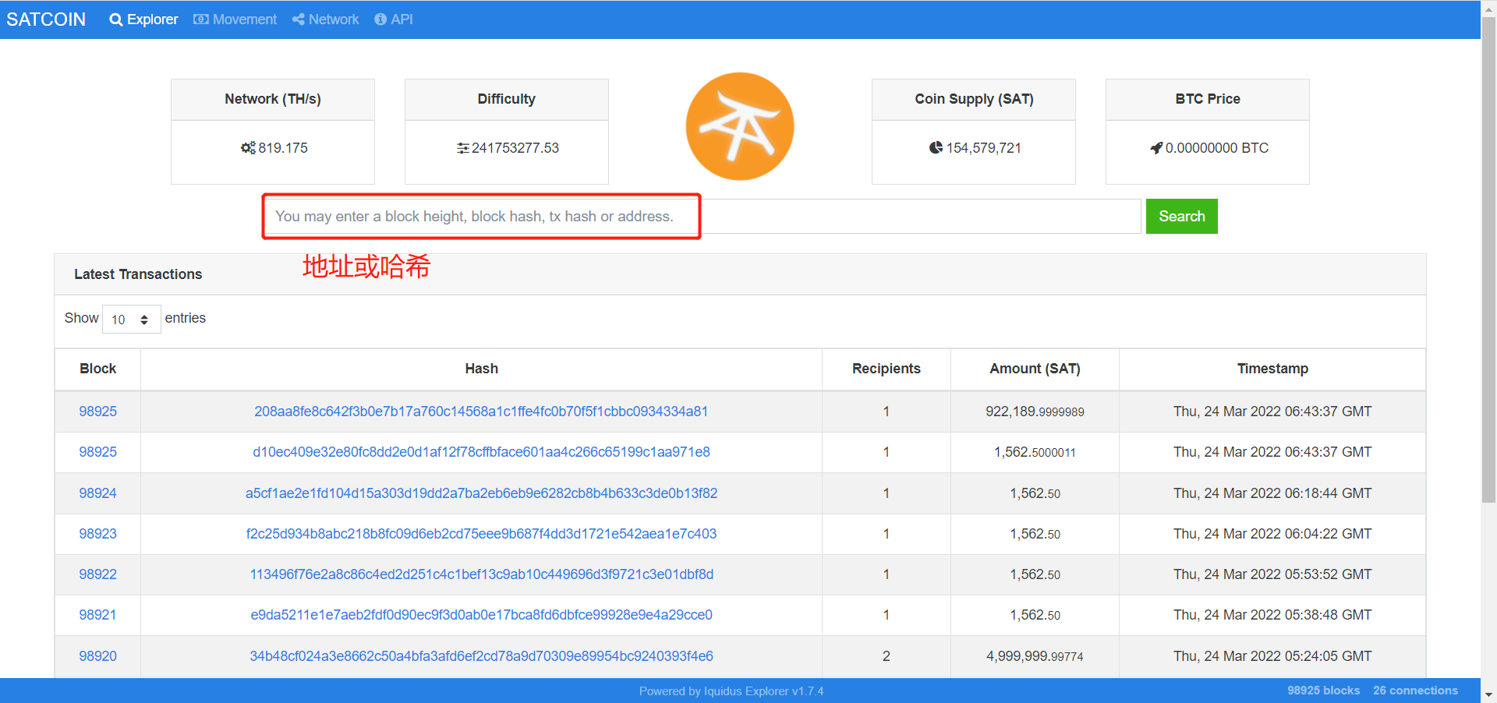Open the Network menu item
The width and height of the screenshot is (1497, 703).
pos(334,19)
